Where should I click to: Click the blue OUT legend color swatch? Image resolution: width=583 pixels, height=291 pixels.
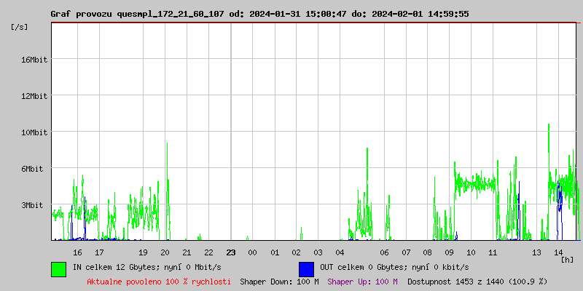pos(306,268)
